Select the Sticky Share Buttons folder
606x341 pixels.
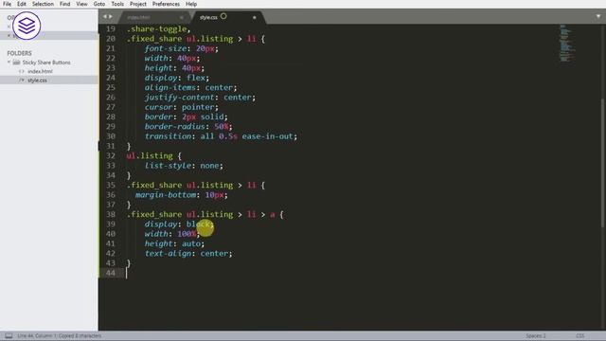click(46, 63)
